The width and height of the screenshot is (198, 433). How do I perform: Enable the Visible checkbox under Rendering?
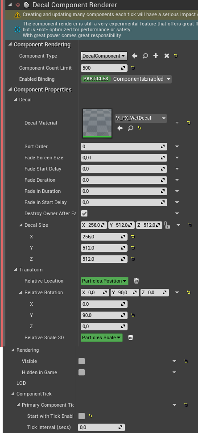[x=81, y=361]
